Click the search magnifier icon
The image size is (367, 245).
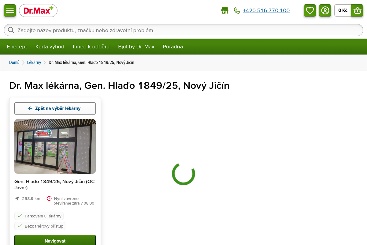click(x=11, y=30)
